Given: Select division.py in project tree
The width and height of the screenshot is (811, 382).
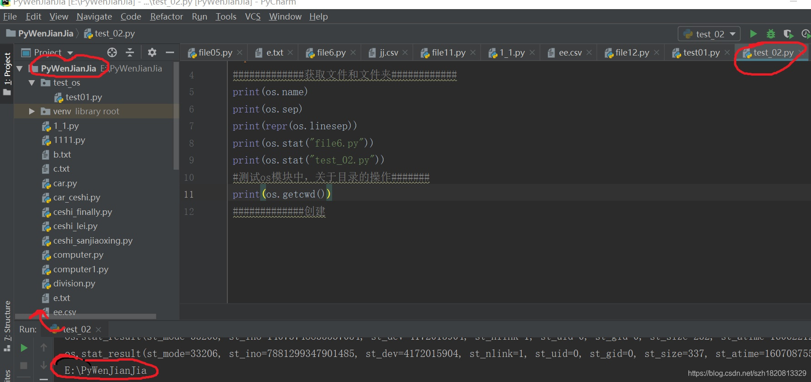Looking at the screenshot, I should point(68,284).
